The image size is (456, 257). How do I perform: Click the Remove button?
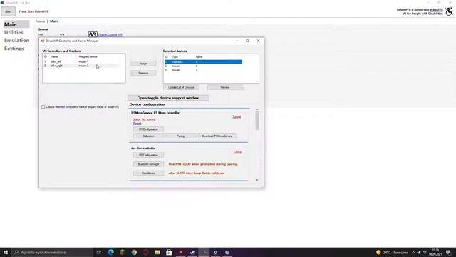(143, 73)
